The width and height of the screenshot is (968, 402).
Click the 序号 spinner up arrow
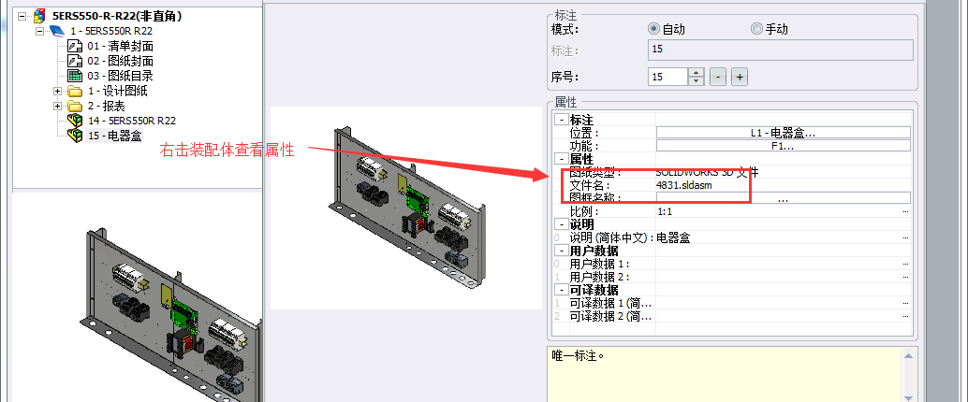tap(697, 73)
